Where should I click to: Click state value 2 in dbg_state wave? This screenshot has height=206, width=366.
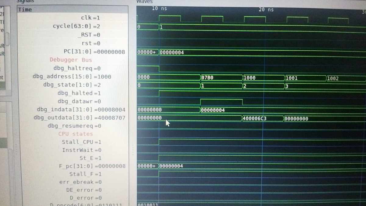pyautogui.click(x=245, y=86)
